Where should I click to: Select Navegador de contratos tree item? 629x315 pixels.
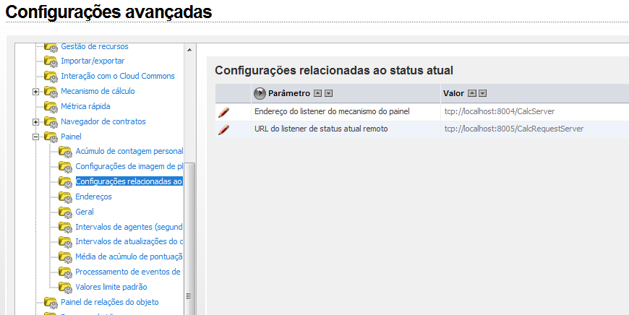103,121
